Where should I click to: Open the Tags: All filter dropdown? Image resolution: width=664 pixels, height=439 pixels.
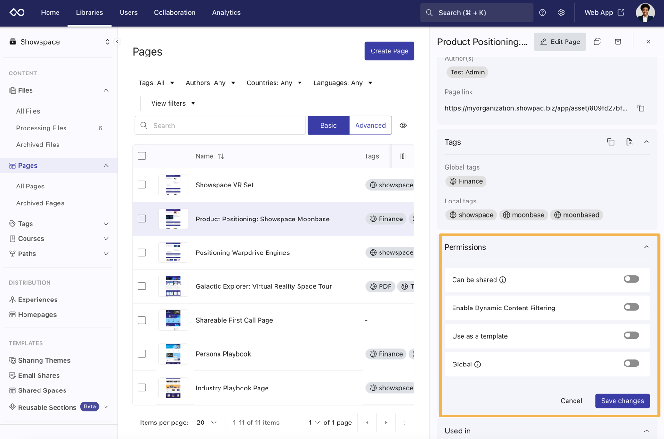point(156,83)
